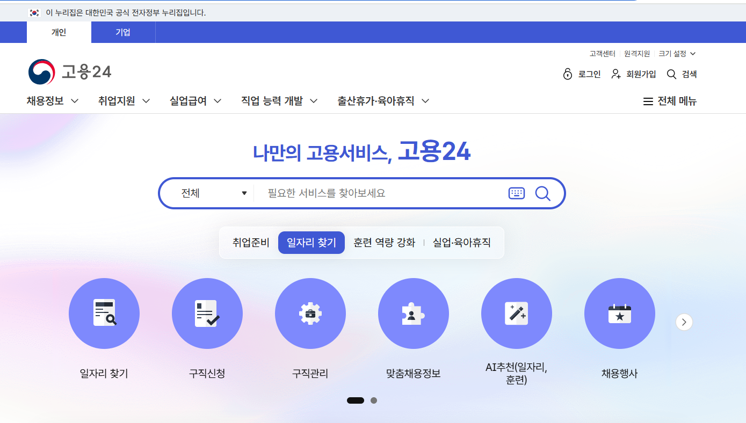746x423 pixels.
Task: Click the 필요한 서비스를 찾아보세요 search field
Action: pyautogui.click(x=381, y=193)
